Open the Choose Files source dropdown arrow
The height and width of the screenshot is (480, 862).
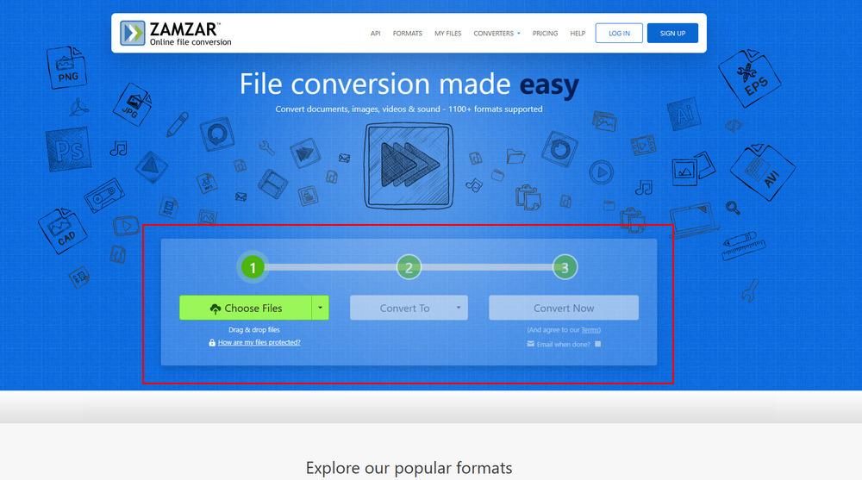[x=320, y=308]
